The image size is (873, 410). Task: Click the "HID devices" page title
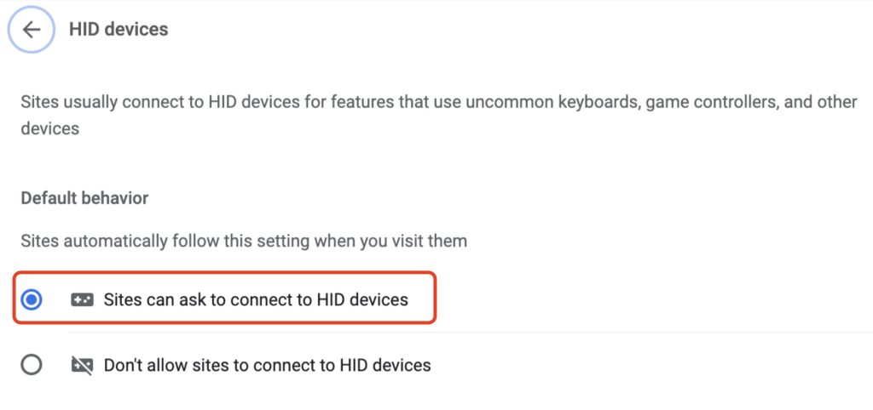point(119,30)
